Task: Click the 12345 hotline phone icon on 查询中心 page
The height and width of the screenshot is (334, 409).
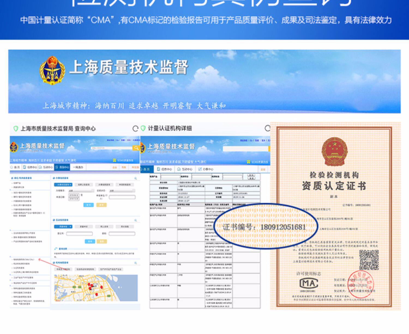Action: coord(115,160)
